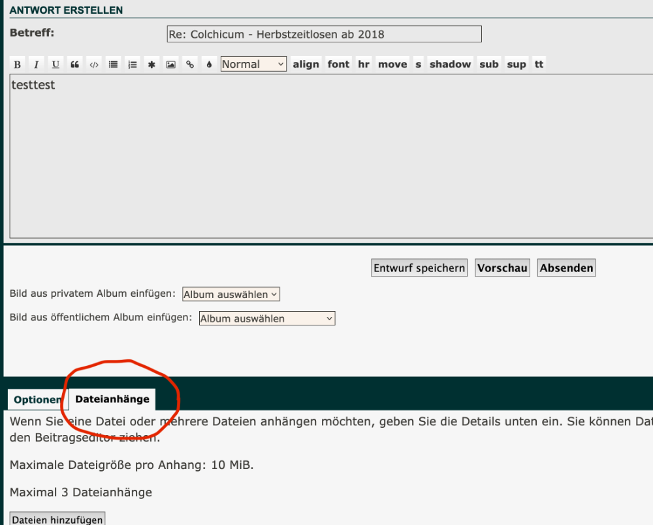Switch to the Optionen tab
This screenshot has height=525, width=653.
tap(37, 400)
